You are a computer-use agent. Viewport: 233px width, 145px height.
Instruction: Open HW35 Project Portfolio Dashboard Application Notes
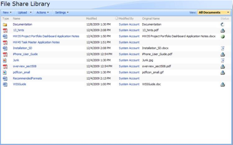click(x=46, y=36)
